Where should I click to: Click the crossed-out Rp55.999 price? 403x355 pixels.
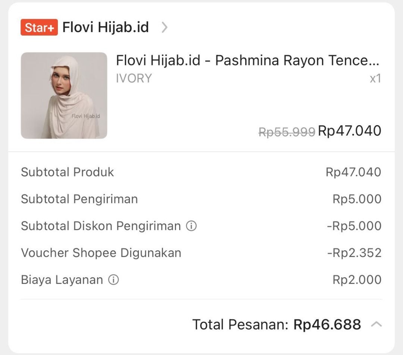287,132
